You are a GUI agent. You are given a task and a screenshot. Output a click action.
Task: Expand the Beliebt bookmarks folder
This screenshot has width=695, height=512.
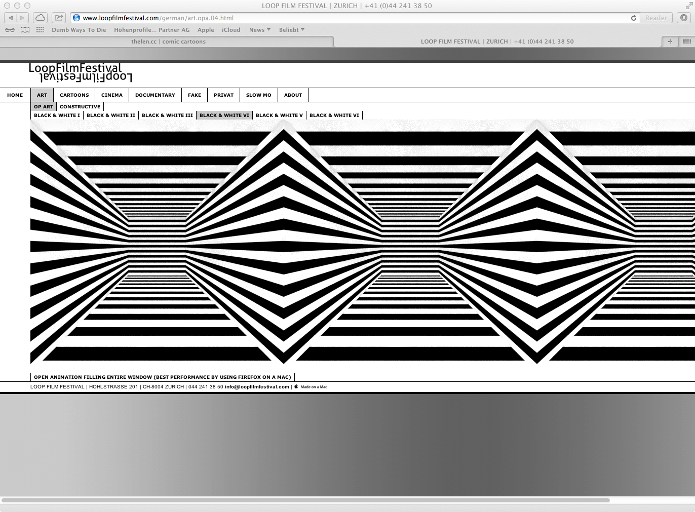[x=291, y=30]
